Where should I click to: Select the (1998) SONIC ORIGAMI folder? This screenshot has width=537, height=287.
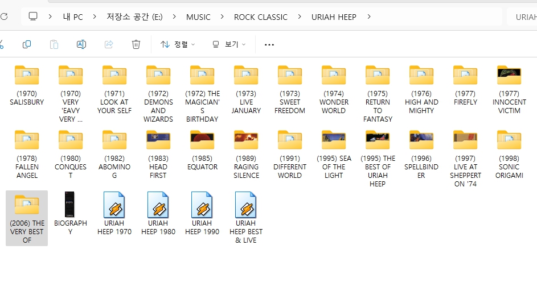tap(509, 155)
